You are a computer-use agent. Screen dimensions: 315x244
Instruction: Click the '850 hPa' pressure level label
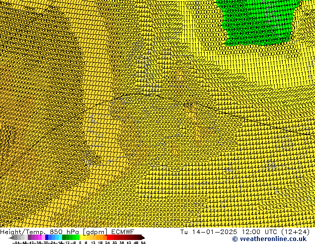click(64, 232)
